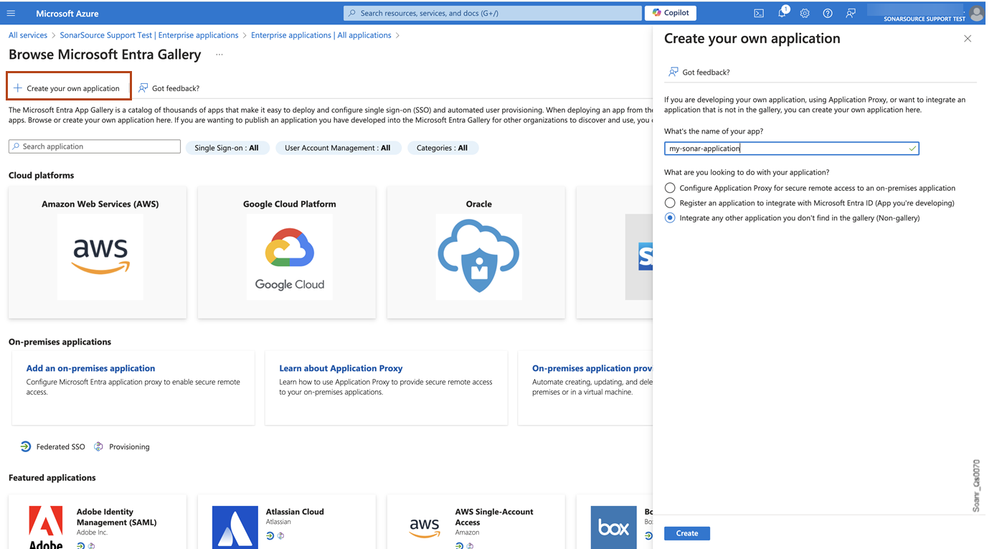
Task: Choose the Application Proxy radio option
Action: click(x=669, y=187)
